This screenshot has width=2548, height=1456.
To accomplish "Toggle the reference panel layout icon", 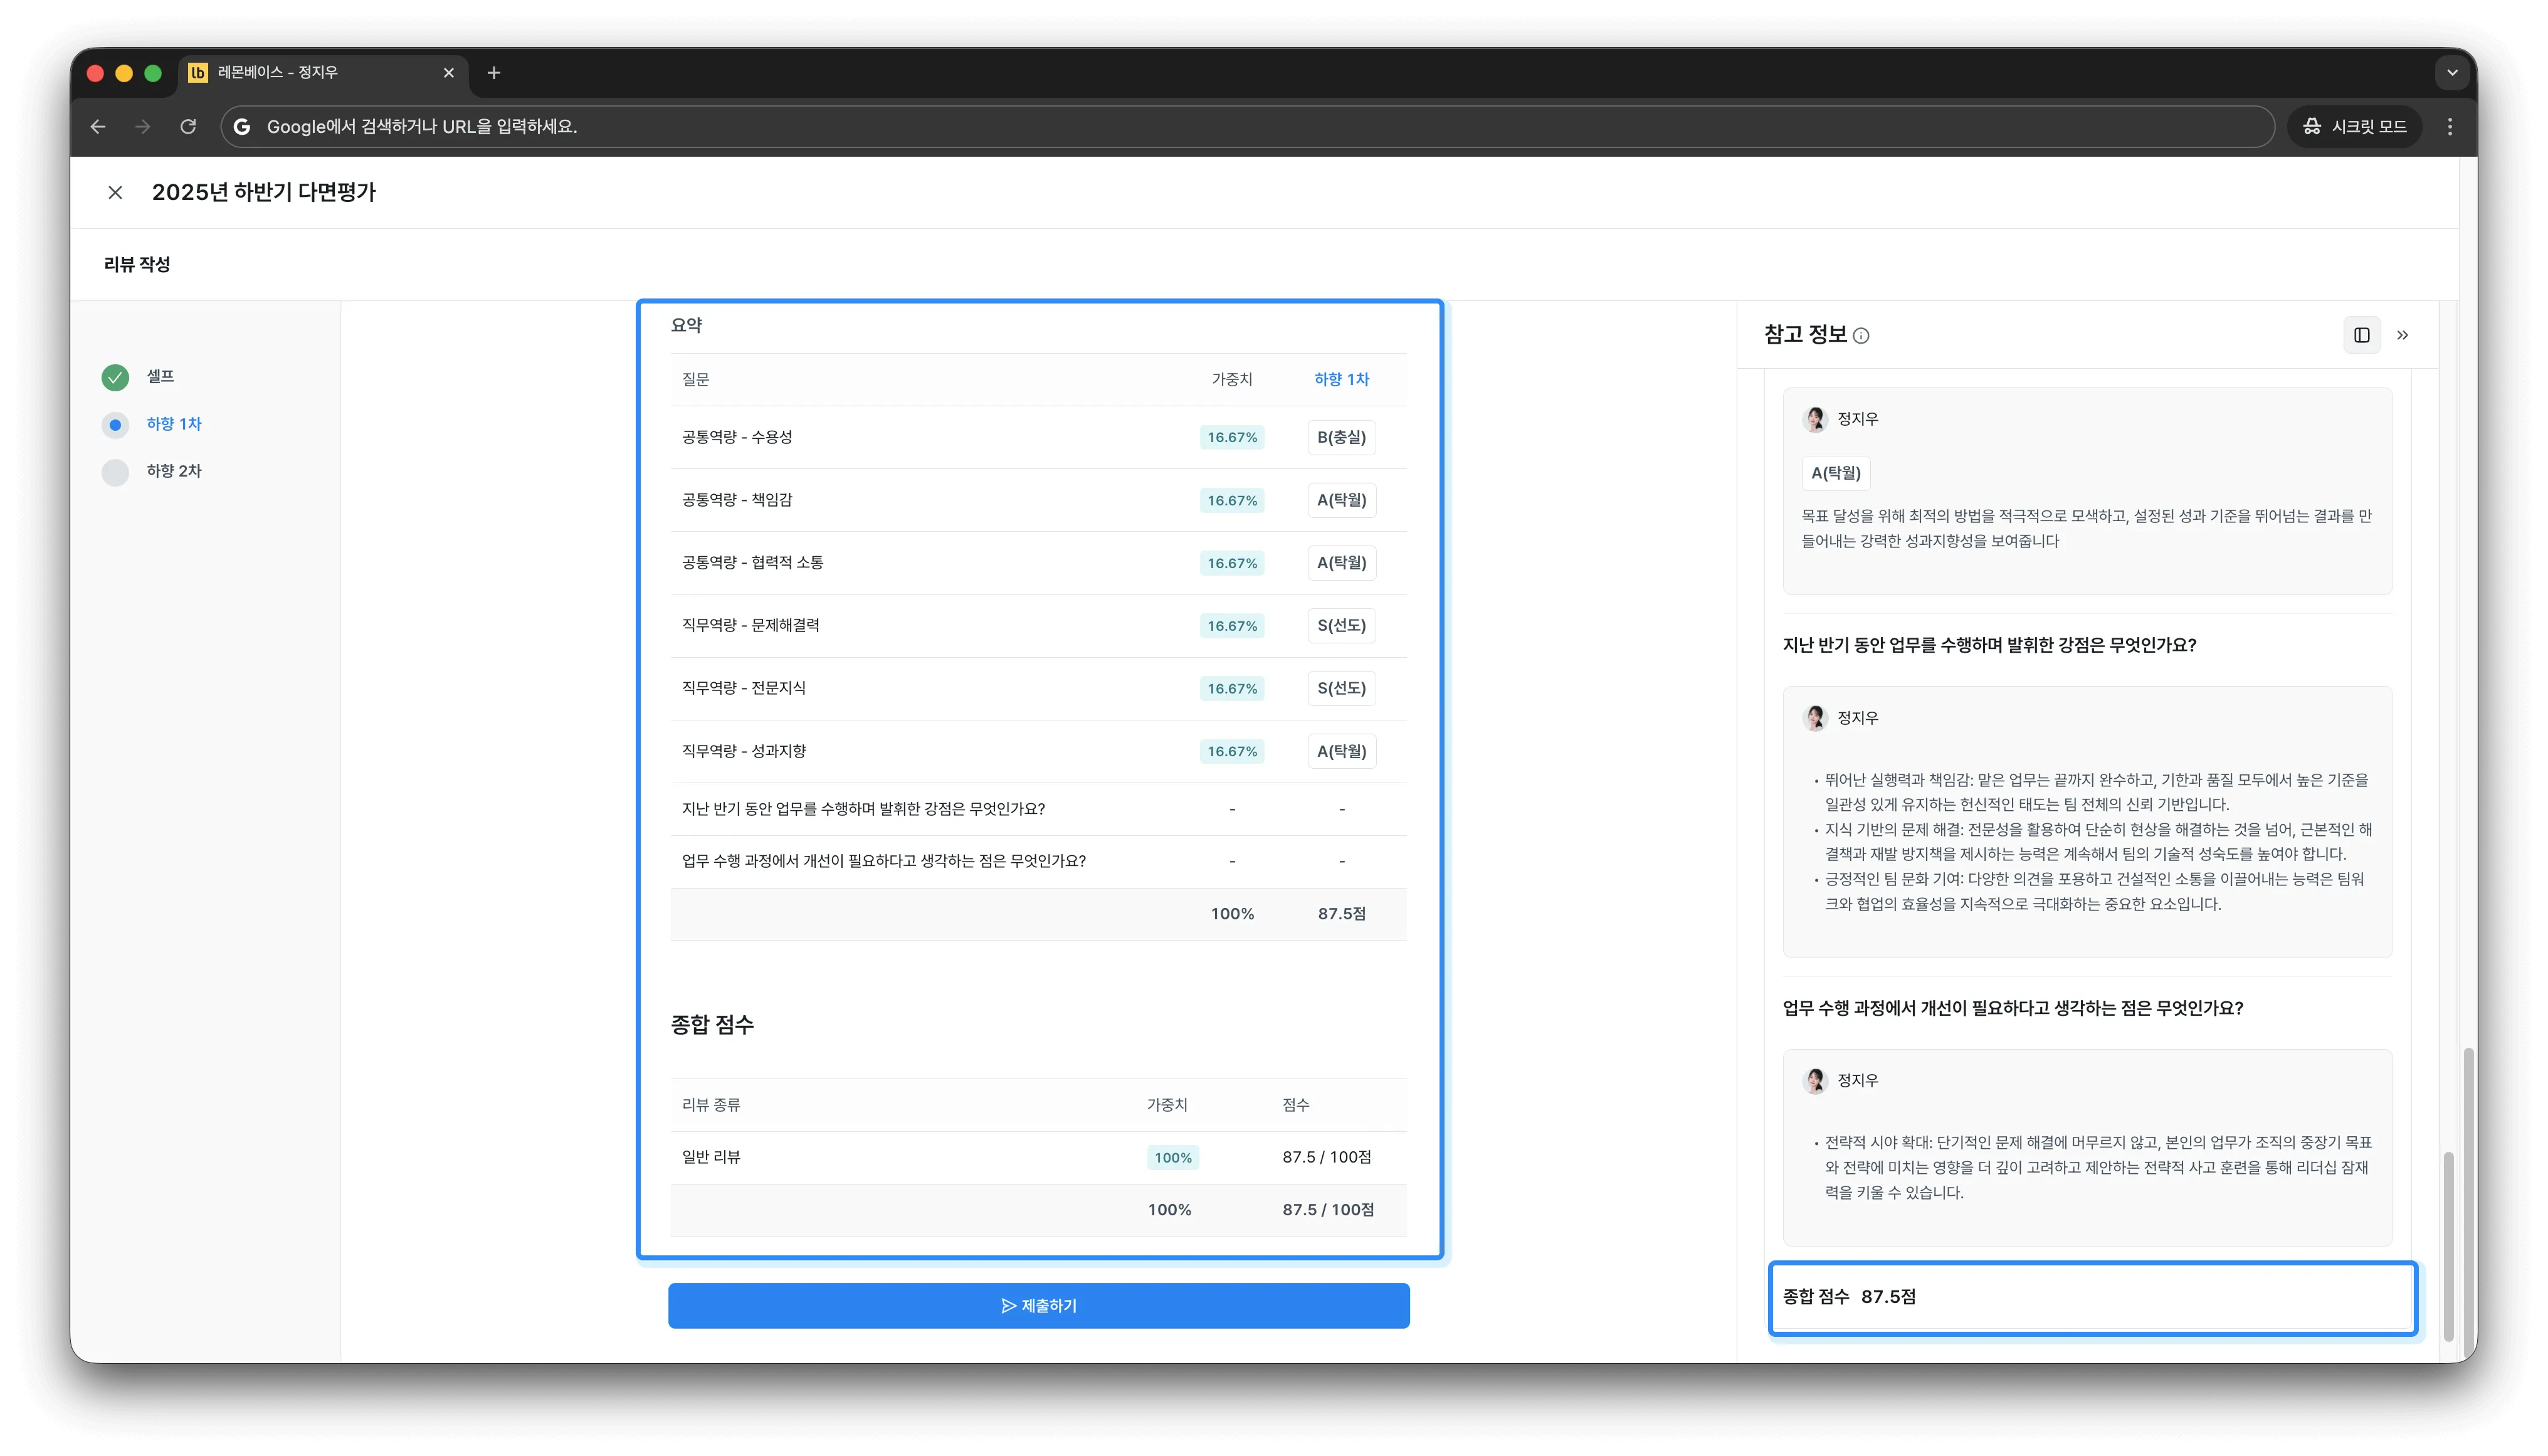I will coord(2361,335).
